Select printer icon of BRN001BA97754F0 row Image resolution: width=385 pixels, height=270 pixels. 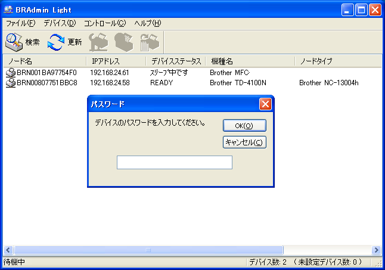(11, 73)
